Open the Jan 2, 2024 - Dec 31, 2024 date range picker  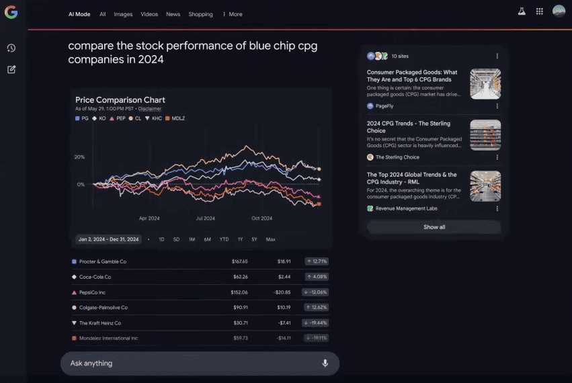click(109, 239)
